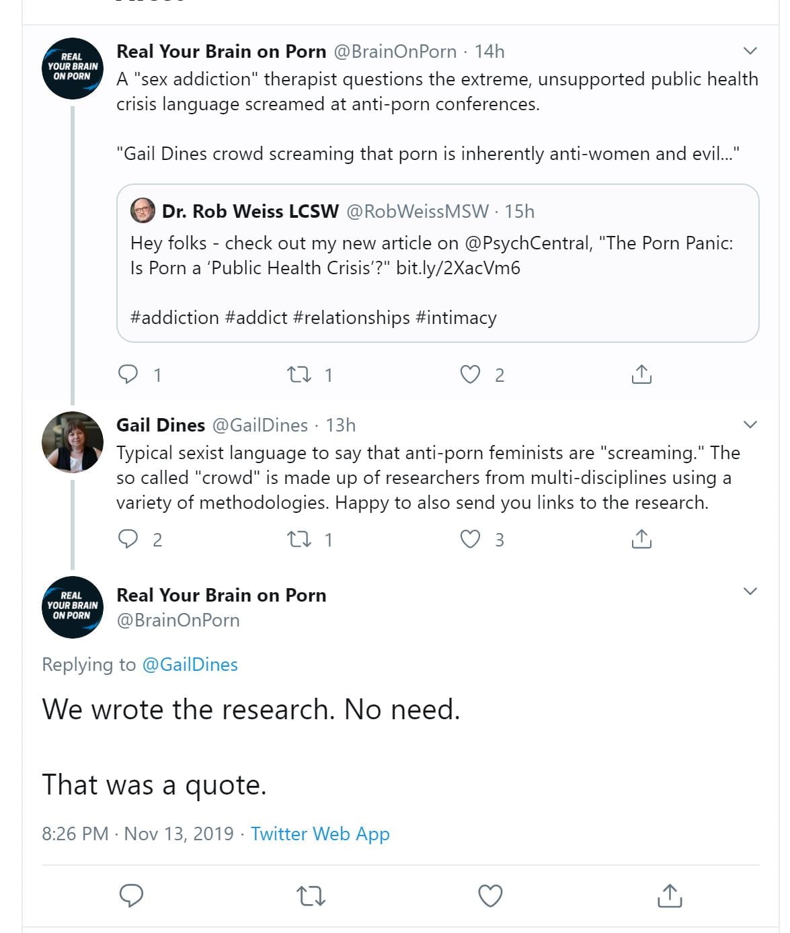Reply to the 'We wrote the research' tweet
Screen dimensions: 790x933
131,895
